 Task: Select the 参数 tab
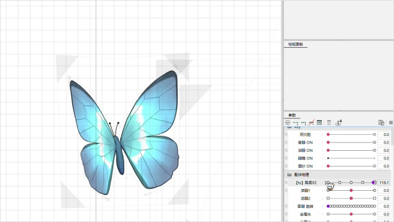[292, 115]
